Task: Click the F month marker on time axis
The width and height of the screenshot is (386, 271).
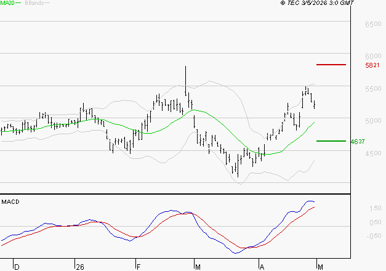Action: point(139,267)
